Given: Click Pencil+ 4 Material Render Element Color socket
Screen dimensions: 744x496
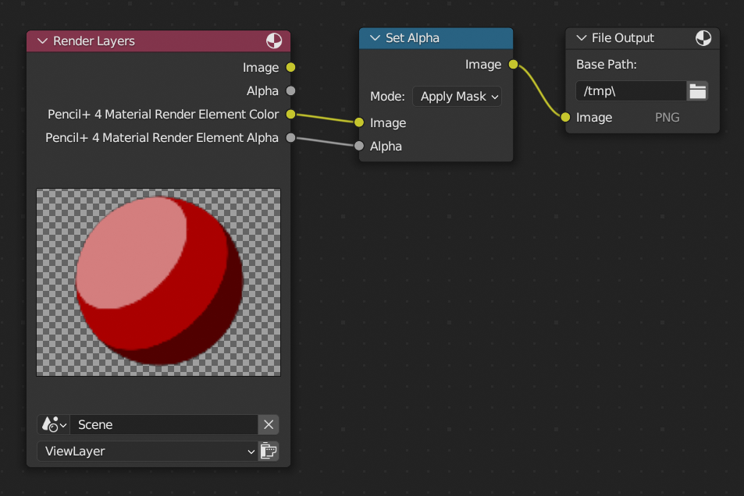Looking at the screenshot, I should [x=291, y=115].
